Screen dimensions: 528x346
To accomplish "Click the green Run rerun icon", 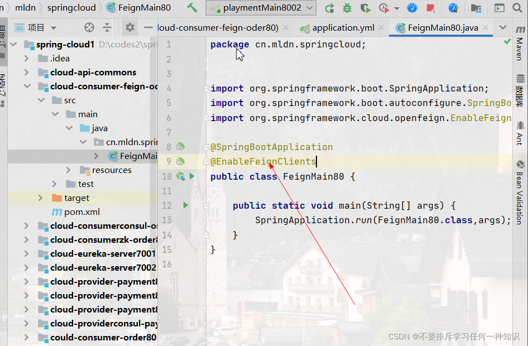I will tap(329, 8).
